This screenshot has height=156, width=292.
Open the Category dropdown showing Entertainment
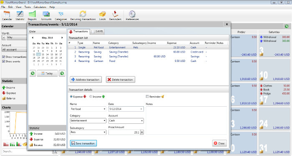[x=104, y=121]
